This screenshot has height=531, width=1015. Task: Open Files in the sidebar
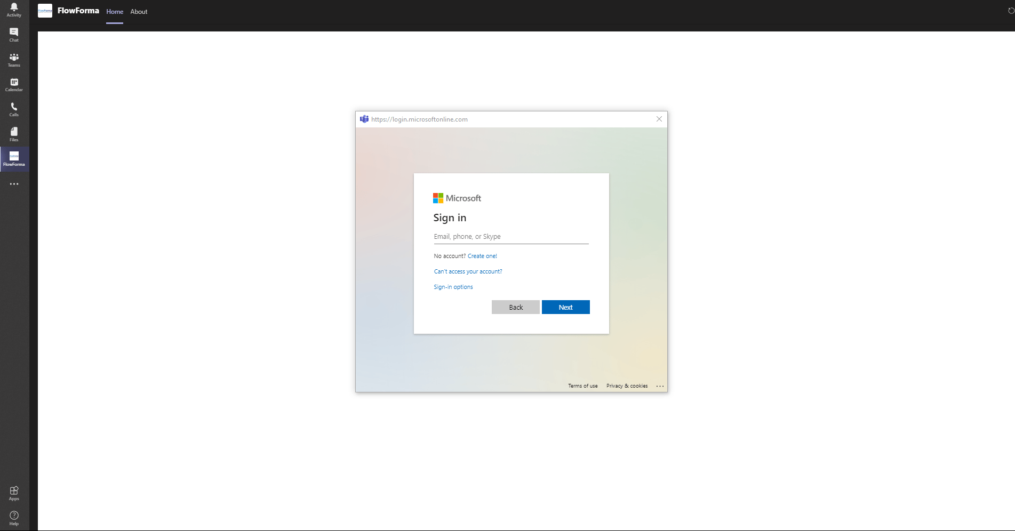pos(14,134)
